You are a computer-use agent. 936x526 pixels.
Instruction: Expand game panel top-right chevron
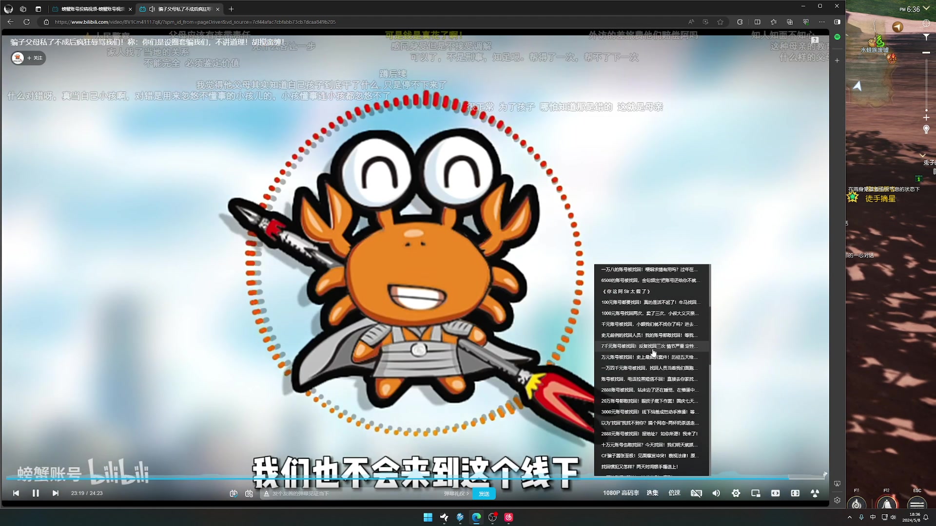(926, 8)
